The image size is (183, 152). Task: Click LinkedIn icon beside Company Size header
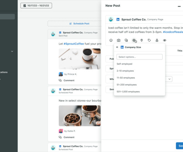[x=122, y=47]
